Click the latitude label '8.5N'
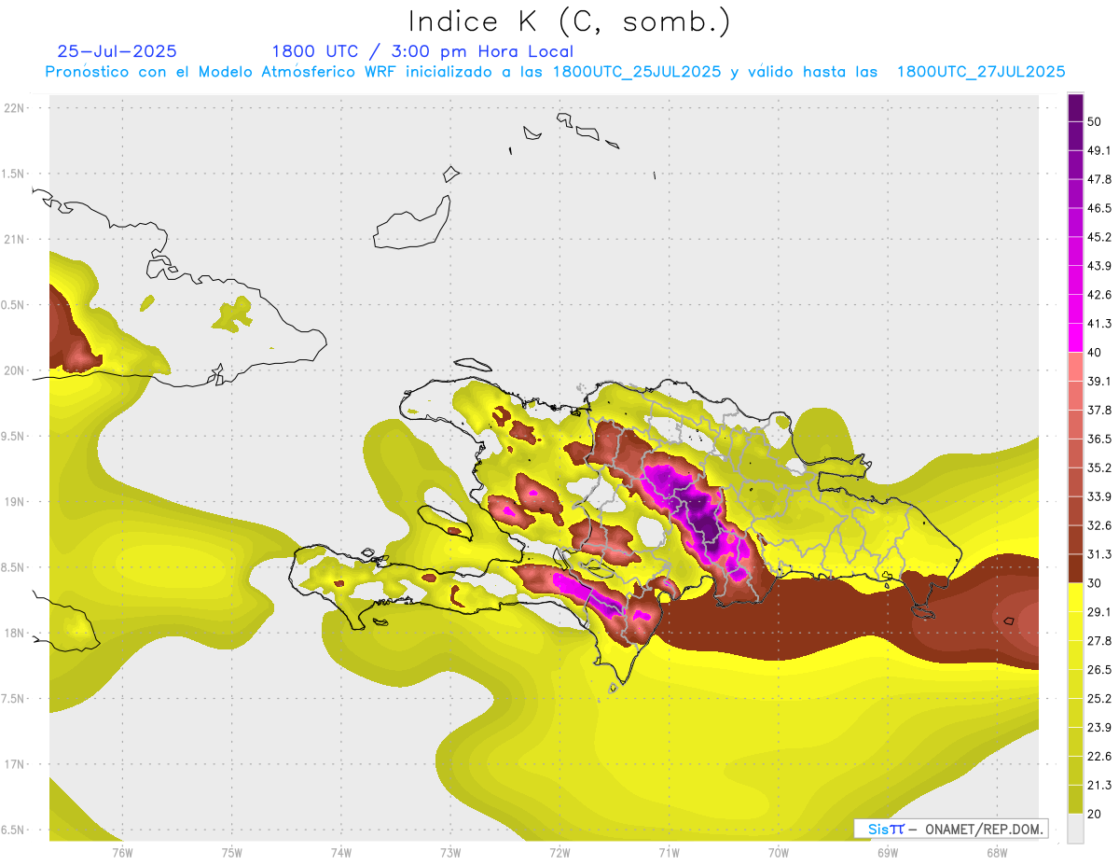 [x=14, y=567]
